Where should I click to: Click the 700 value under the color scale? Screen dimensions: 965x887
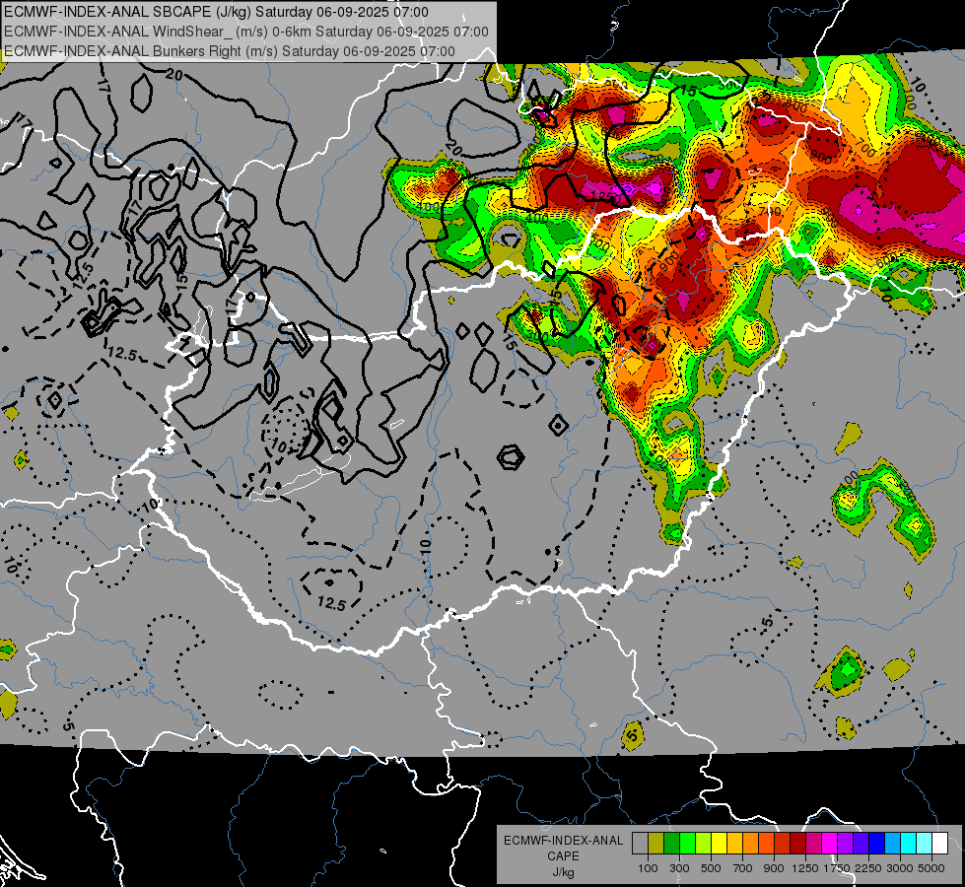tap(743, 868)
